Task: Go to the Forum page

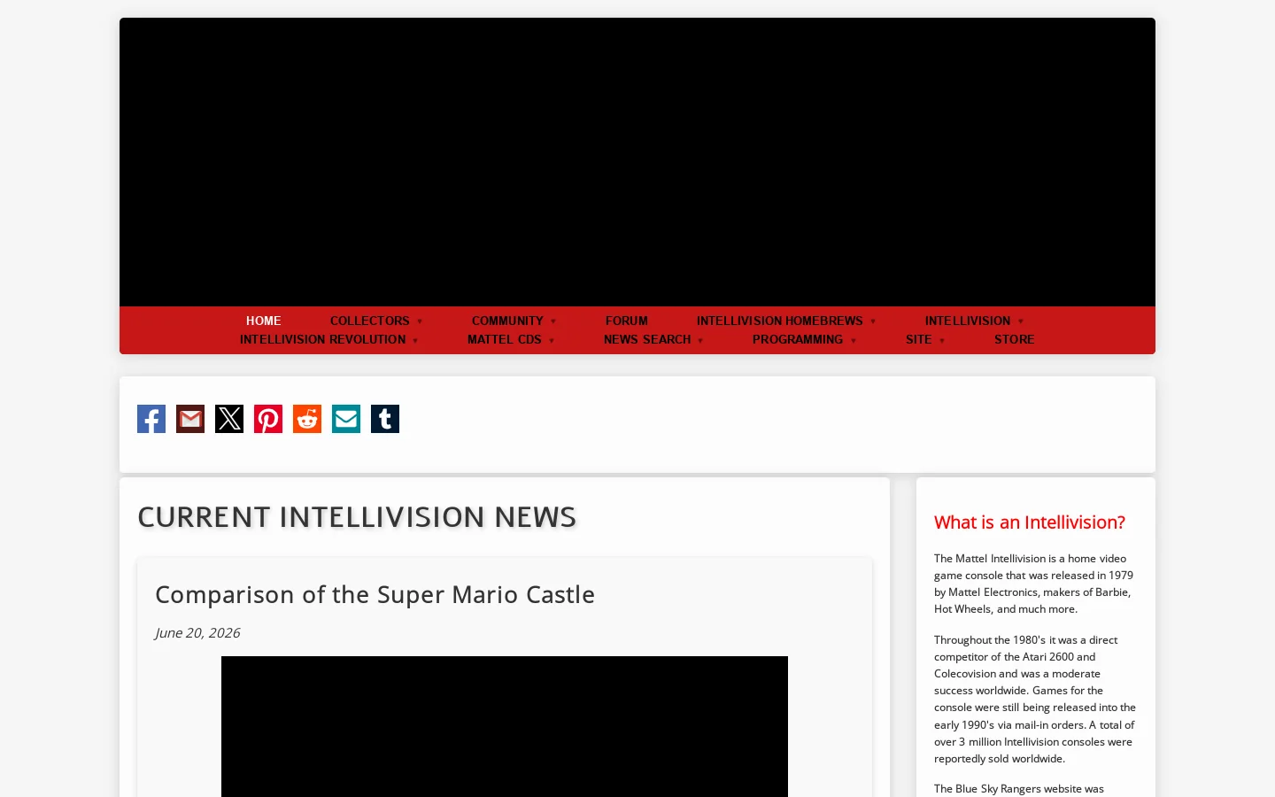Action: point(627,321)
